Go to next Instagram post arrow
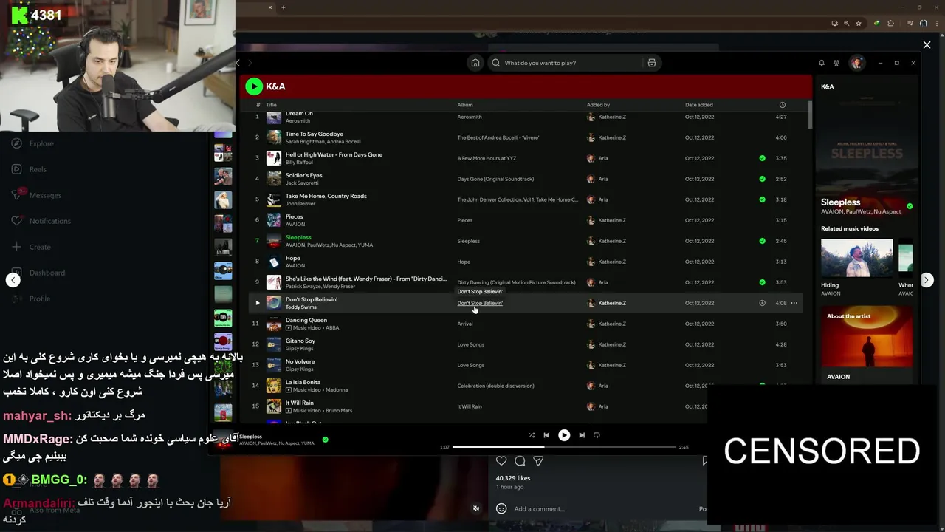 [x=927, y=280]
